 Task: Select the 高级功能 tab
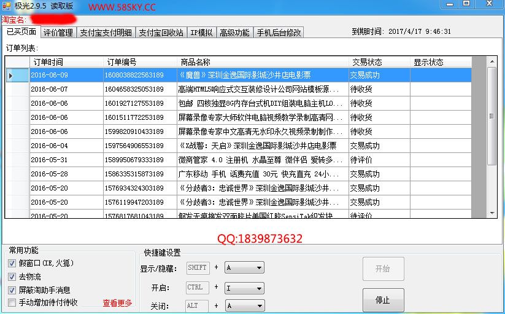(234, 33)
